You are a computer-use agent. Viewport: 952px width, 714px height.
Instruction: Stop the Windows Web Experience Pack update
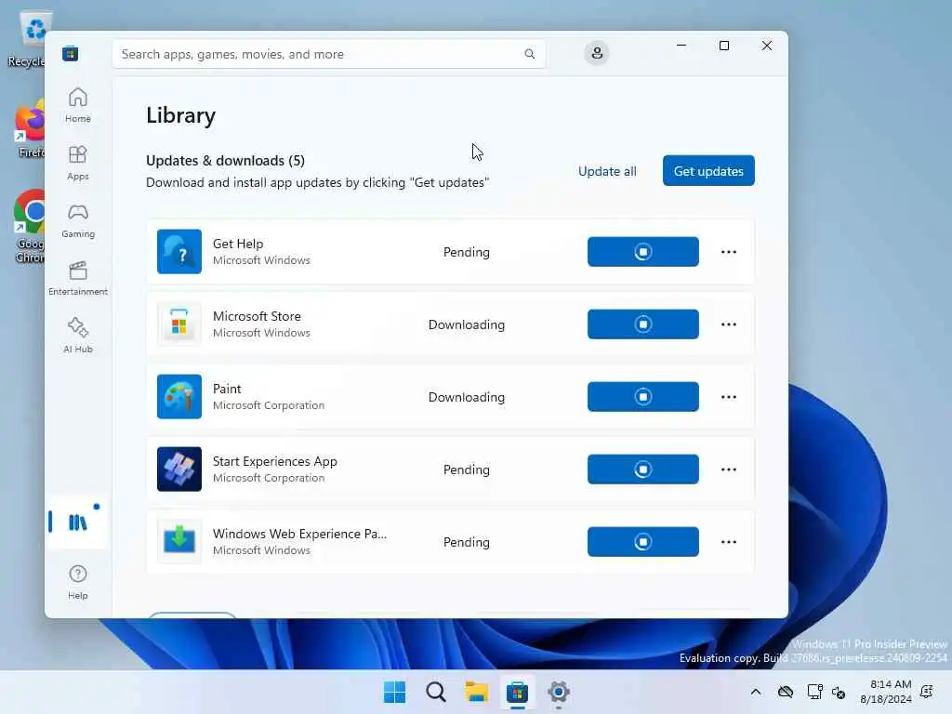pos(643,541)
